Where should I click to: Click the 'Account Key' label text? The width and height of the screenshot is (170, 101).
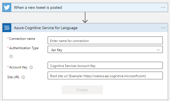click(x=18, y=67)
